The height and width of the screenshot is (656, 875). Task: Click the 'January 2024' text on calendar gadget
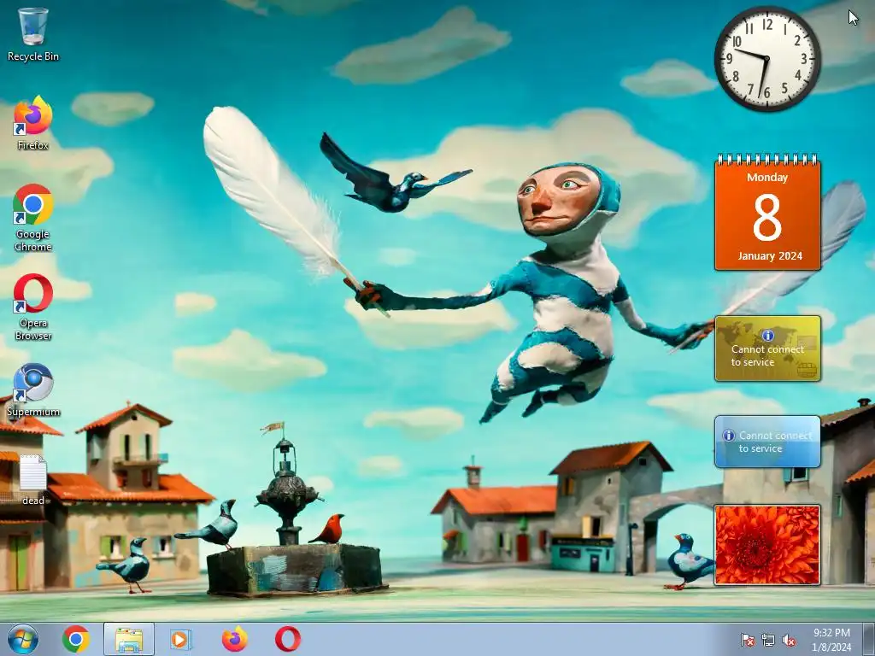click(770, 256)
